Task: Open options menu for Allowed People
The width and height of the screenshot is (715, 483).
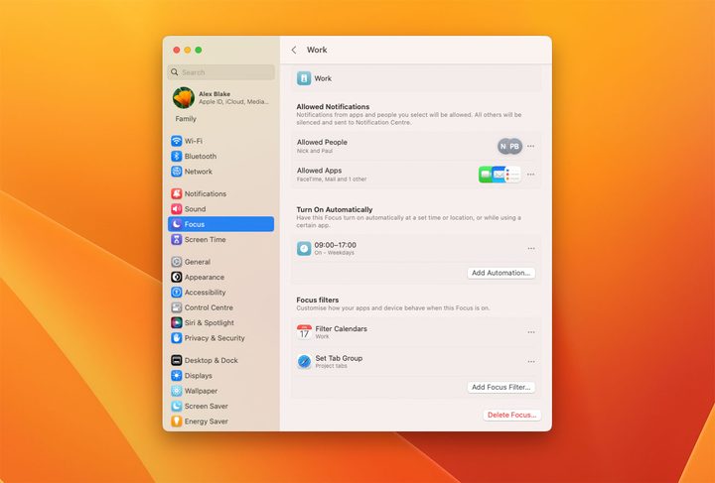Action: [x=530, y=146]
